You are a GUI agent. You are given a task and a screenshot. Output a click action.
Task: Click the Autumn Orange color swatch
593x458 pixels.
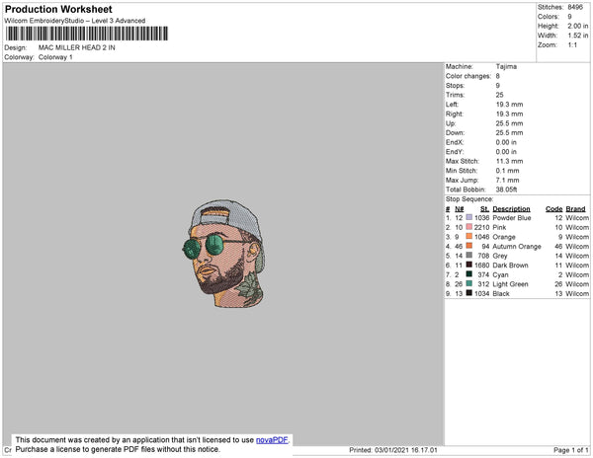468,246
